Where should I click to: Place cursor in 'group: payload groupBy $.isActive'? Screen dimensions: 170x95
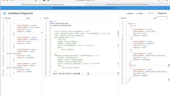(66, 74)
